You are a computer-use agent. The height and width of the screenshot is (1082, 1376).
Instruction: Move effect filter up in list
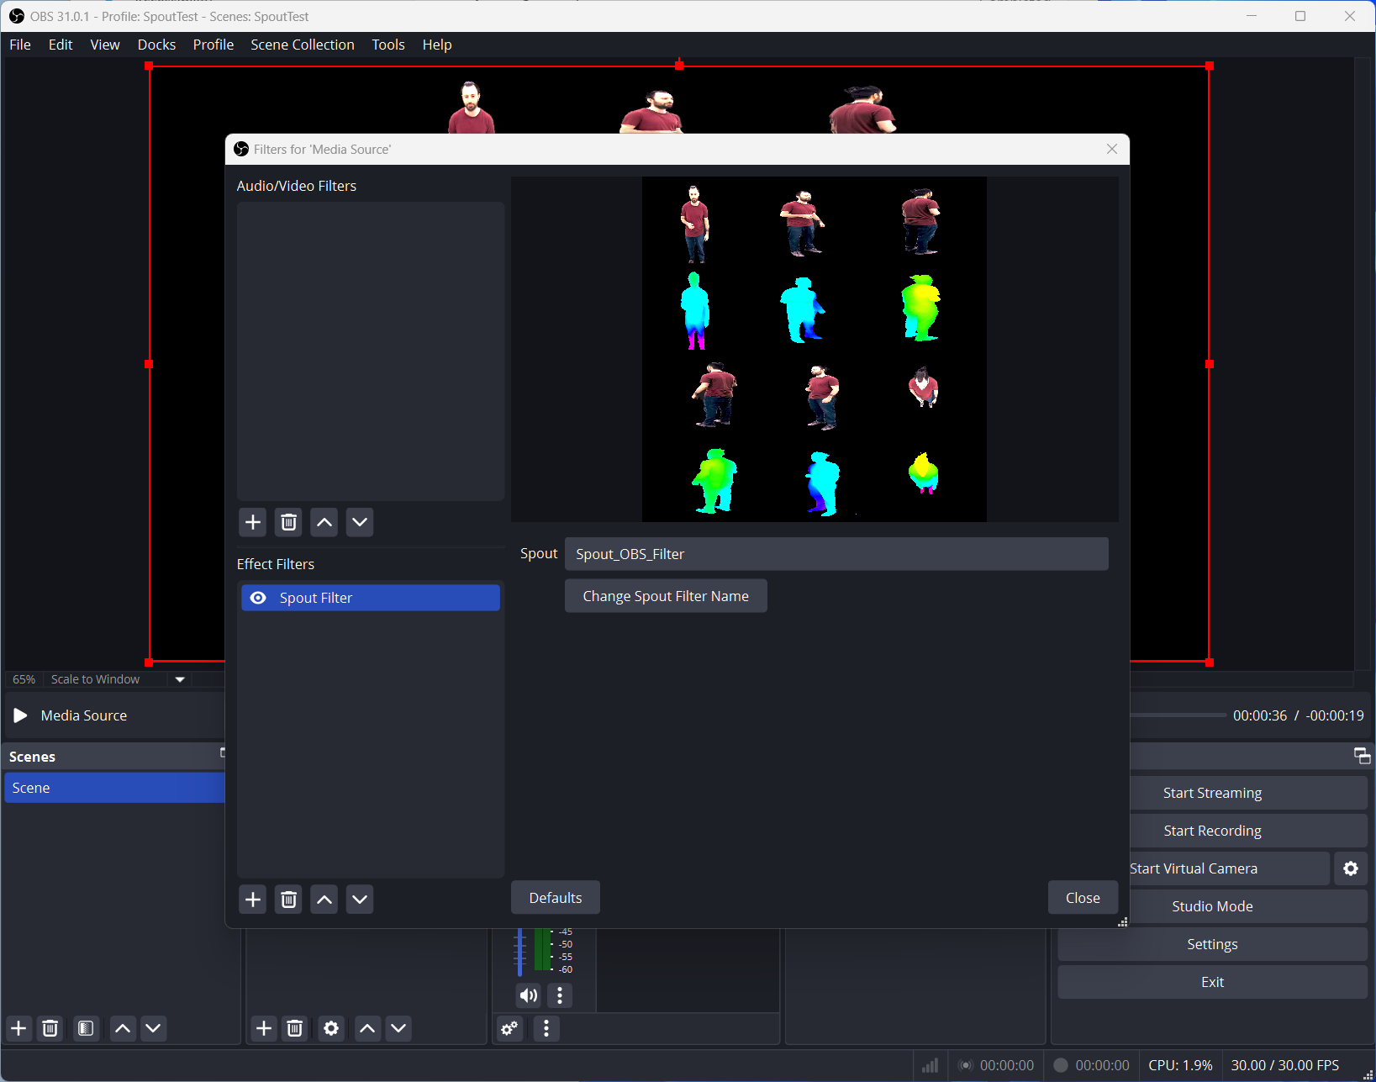pos(324,900)
